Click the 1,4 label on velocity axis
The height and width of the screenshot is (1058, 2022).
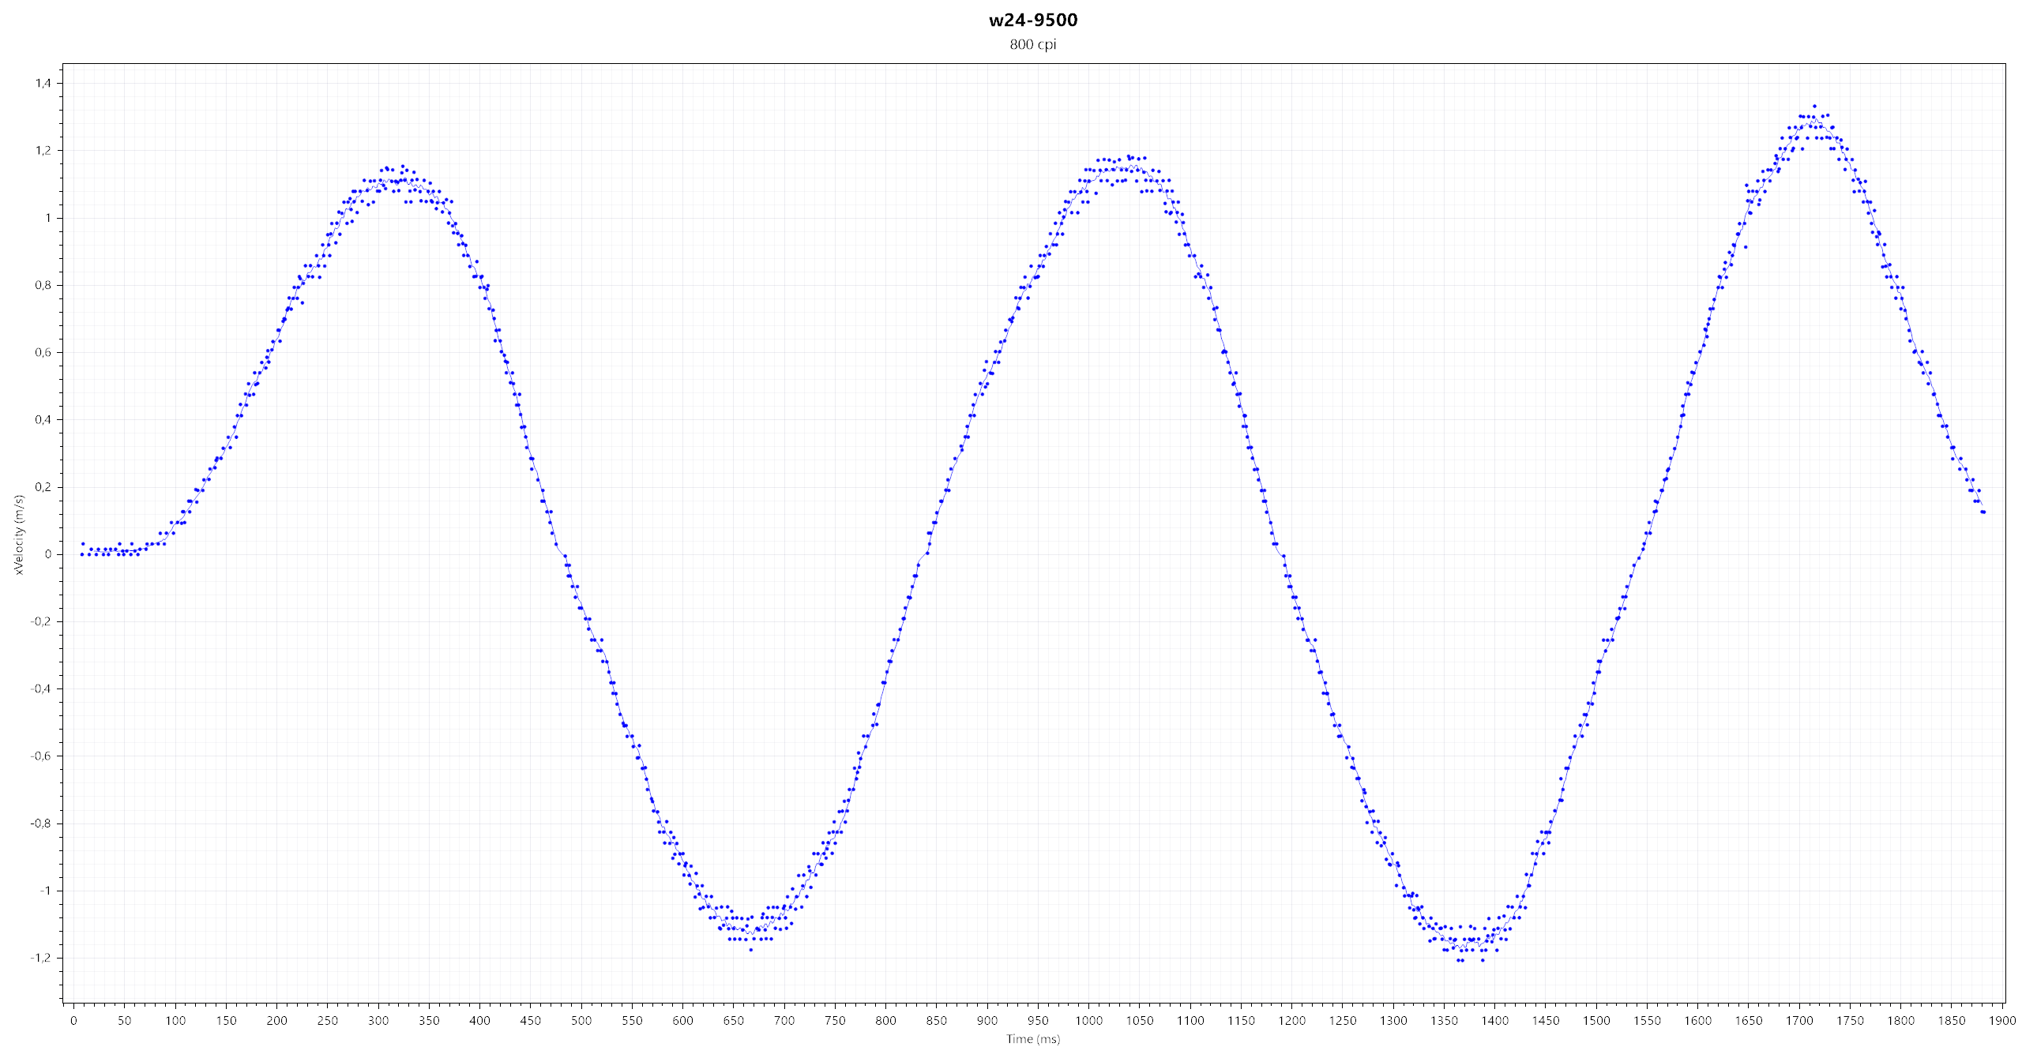pyautogui.click(x=43, y=83)
